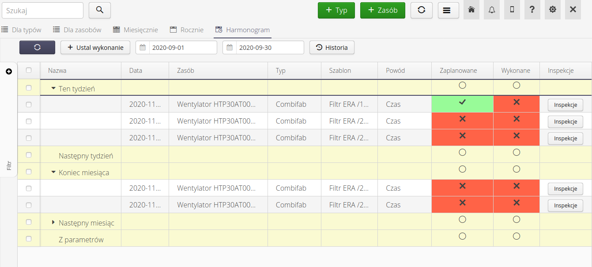The width and height of the screenshot is (592, 267).
Task: Click the home icon
Action: coord(471,10)
